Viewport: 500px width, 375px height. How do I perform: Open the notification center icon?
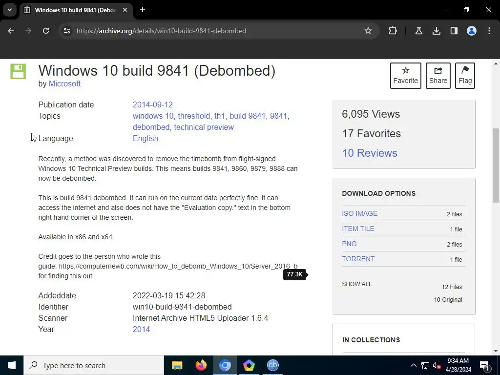tap(484, 365)
